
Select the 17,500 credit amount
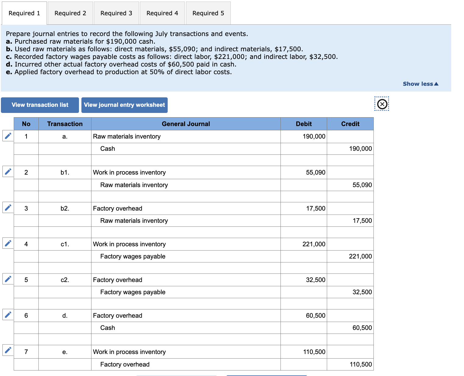[350, 221]
